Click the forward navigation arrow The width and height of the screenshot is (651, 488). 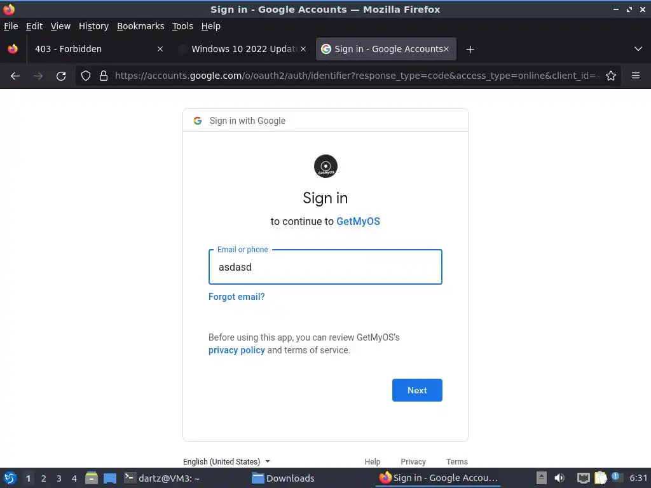(x=38, y=76)
